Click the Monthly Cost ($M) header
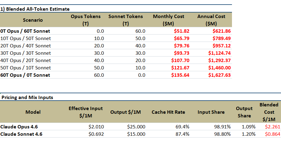The image size is (281, 144). (x=168, y=20)
